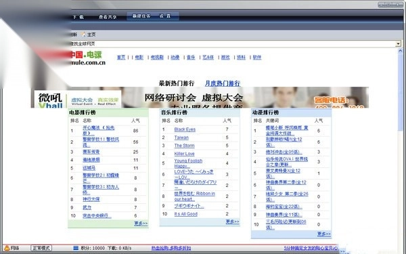Open movie link 赛车传奇
This screenshot has height=254, width=406.
click(x=91, y=152)
